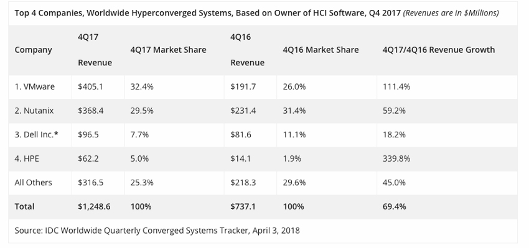The width and height of the screenshot is (529, 248).
Task: Select the Nutanix row label
Action: [34, 111]
